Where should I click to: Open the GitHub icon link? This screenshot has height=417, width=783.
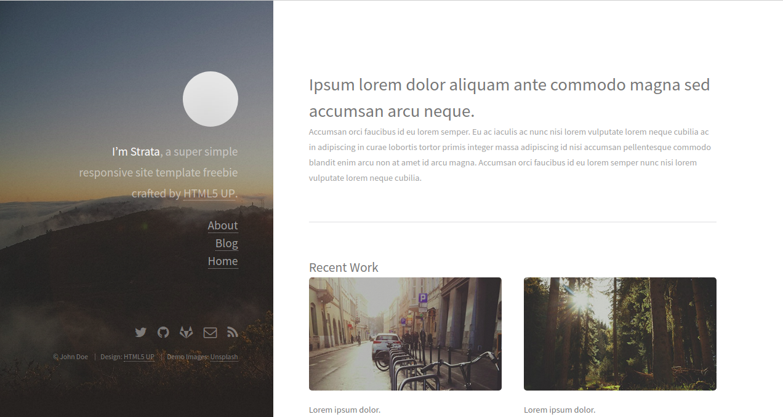[x=163, y=332]
